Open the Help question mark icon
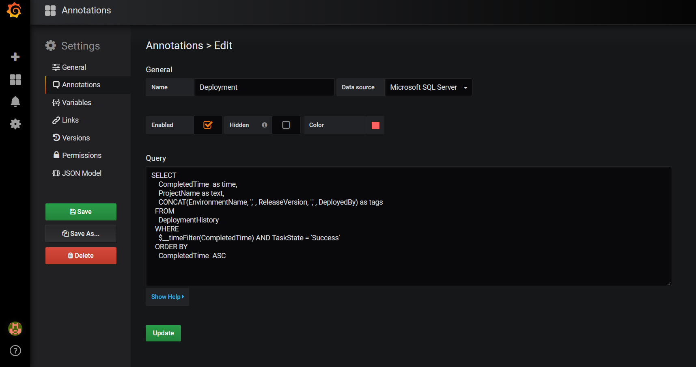Image resolution: width=696 pixels, height=367 pixels. (15, 350)
